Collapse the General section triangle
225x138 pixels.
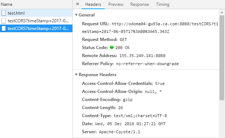pyautogui.click(x=76, y=15)
